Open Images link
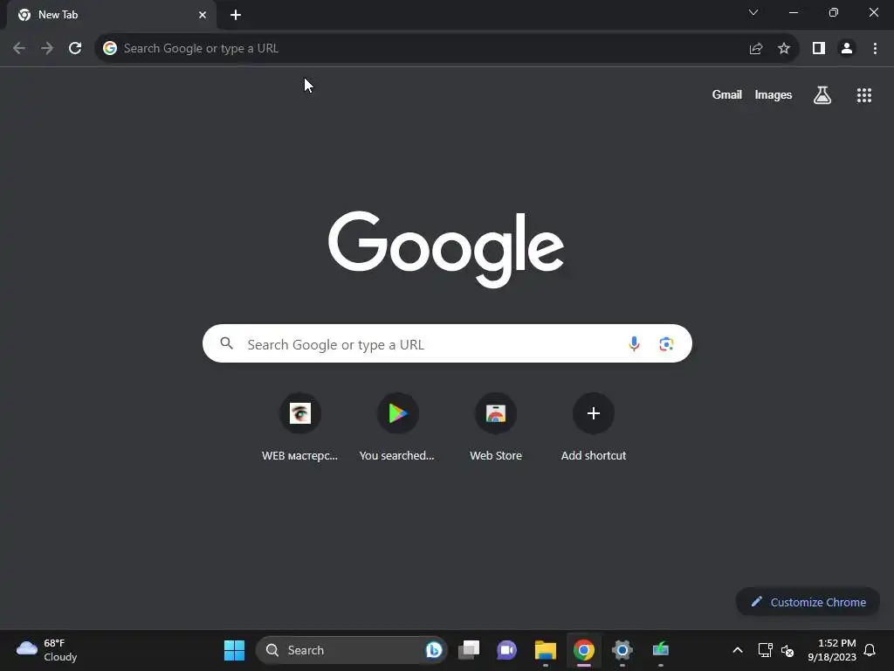894x671 pixels. point(774,95)
